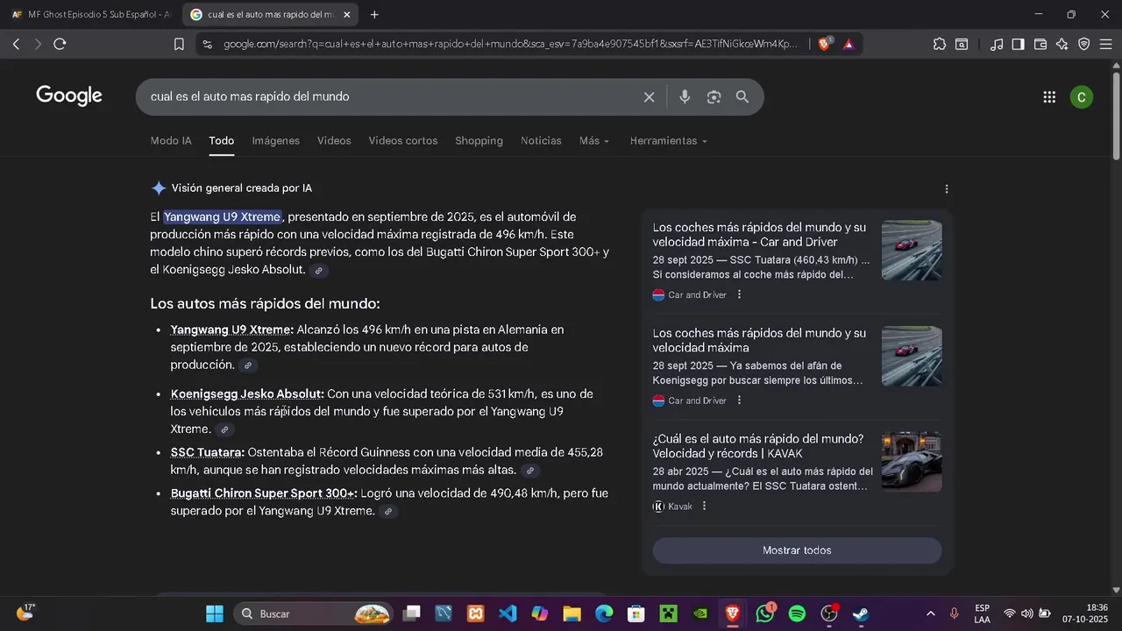Open the Google apps grid
1122x631 pixels.
click(x=1049, y=97)
